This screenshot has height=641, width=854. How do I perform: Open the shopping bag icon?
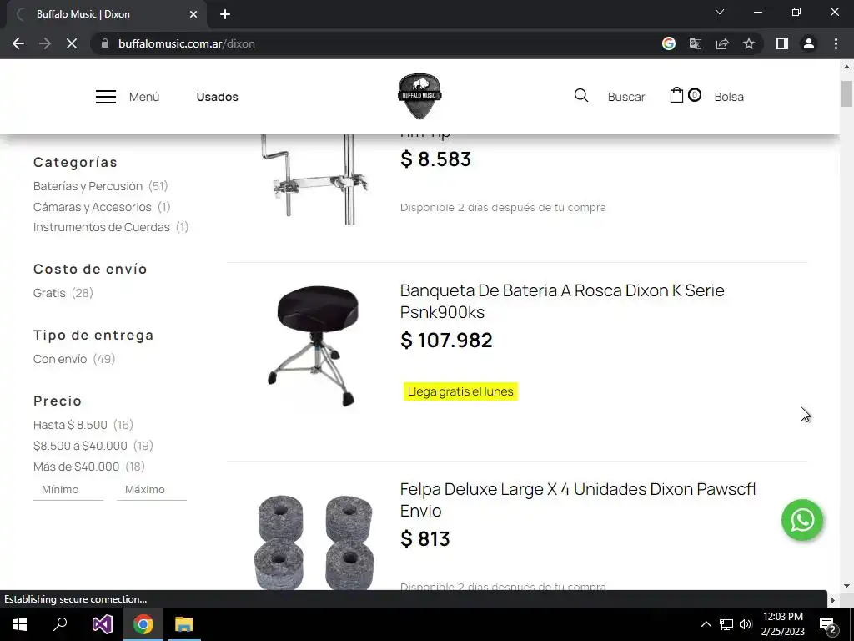click(x=676, y=95)
